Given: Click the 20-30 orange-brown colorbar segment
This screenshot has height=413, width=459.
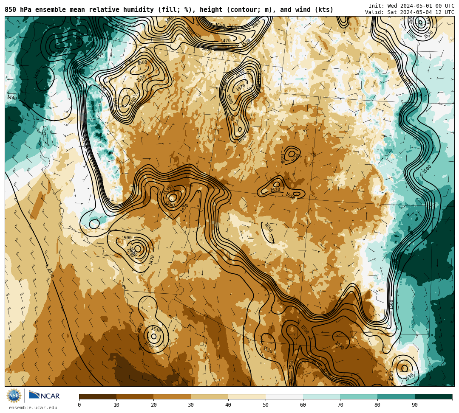Looking at the screenshot, I should pos(172,396).
